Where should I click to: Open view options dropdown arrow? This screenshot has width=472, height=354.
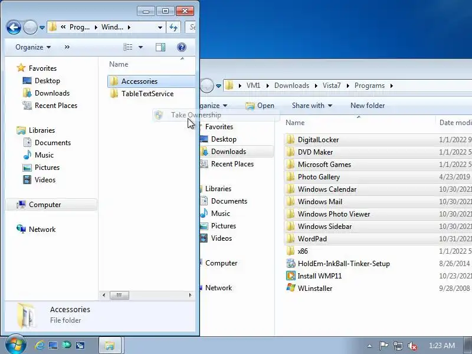click(140, 47)
